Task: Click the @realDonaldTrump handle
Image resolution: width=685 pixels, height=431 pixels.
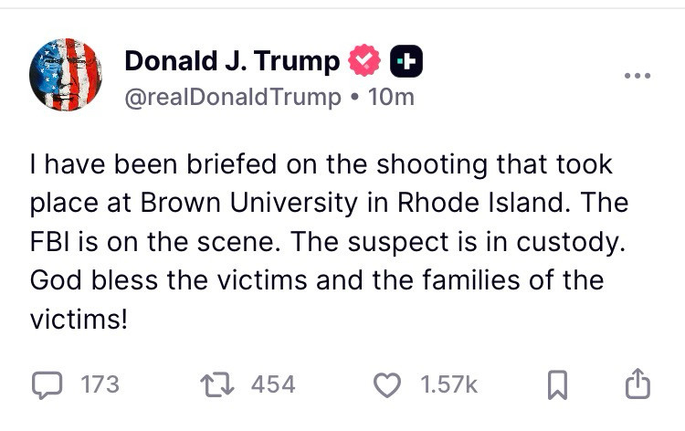Action: click(232, 97)
